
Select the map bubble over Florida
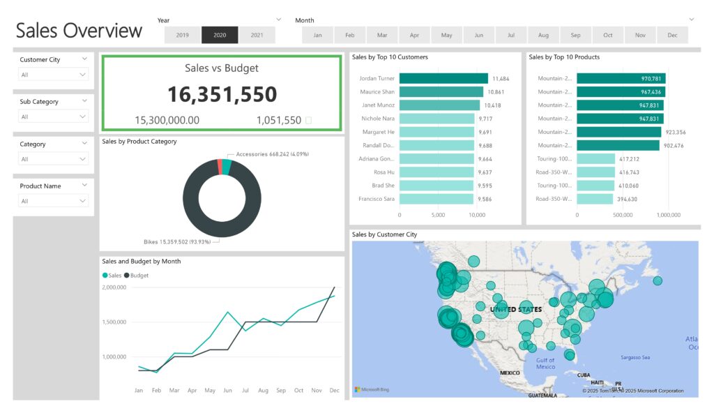pyautogui.click(x=570, y=356)
